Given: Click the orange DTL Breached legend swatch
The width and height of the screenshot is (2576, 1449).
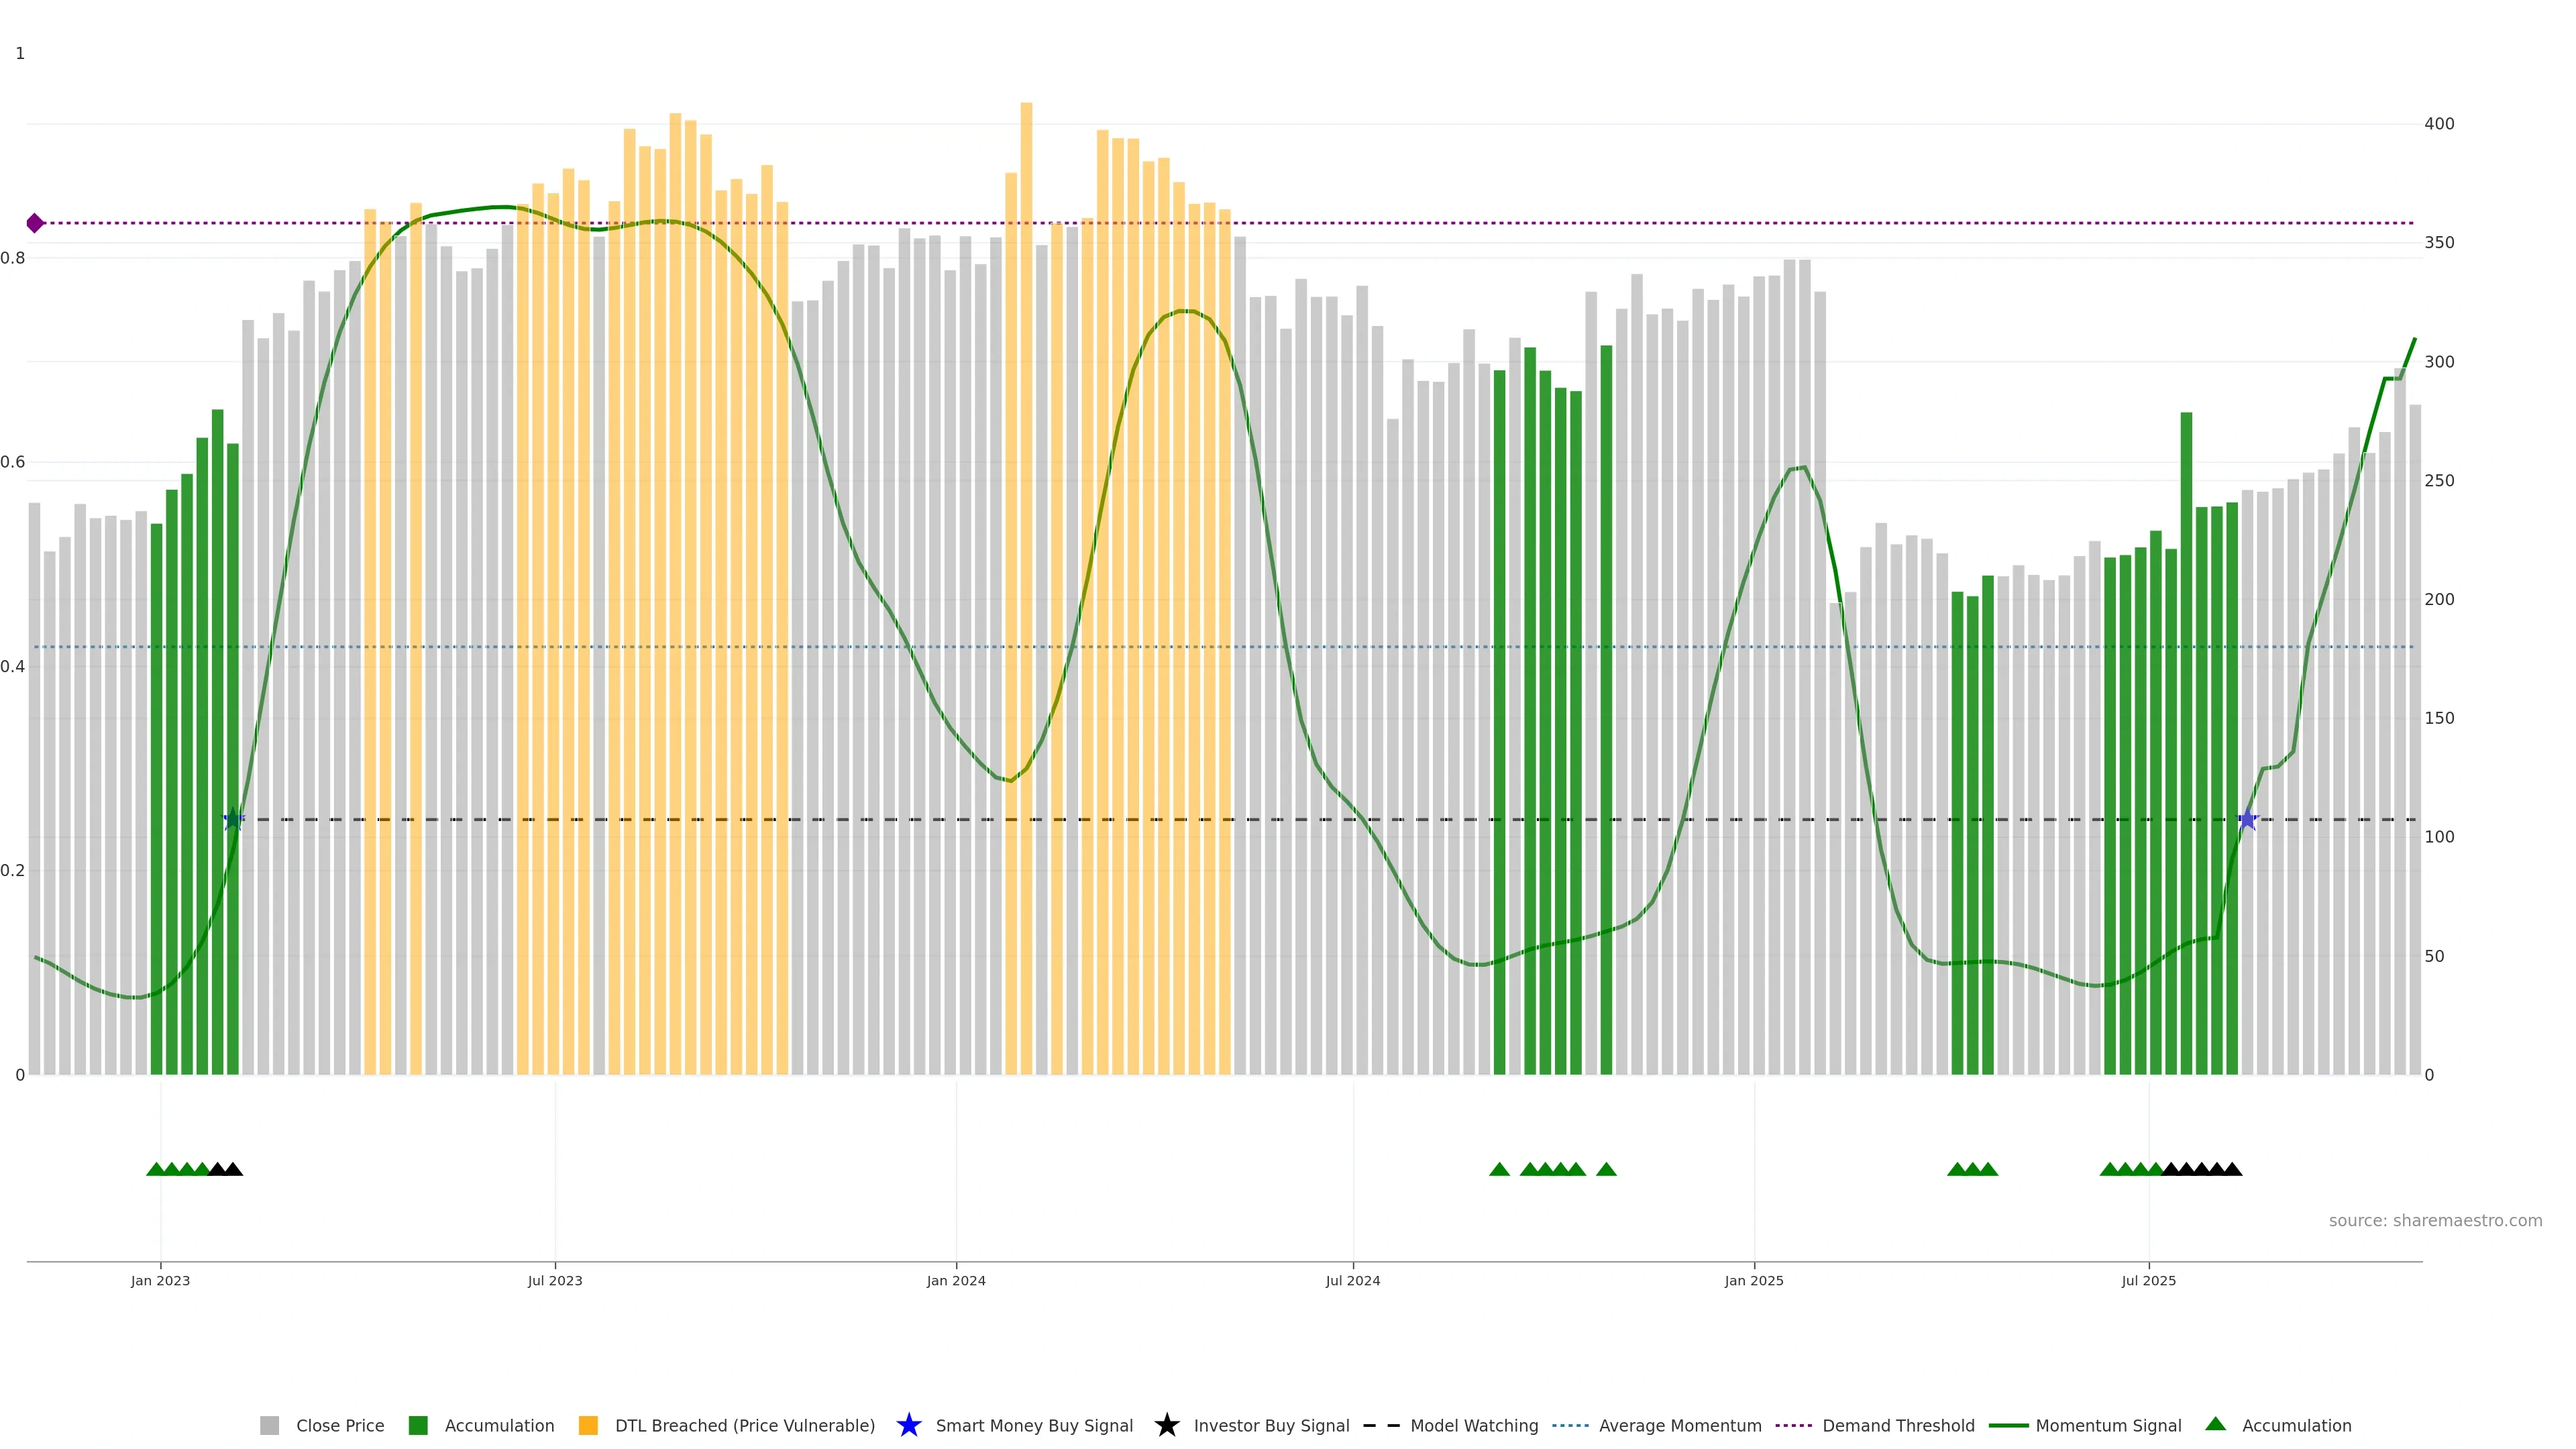Looking at the screenshot, I should (x=588, y=1425).
